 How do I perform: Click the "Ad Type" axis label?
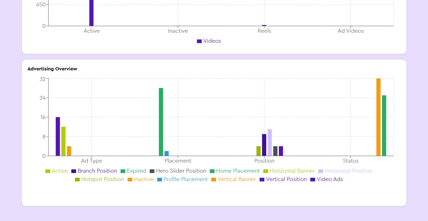[92, 161]
